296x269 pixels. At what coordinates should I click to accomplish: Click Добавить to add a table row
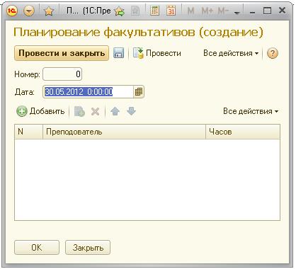40,111
